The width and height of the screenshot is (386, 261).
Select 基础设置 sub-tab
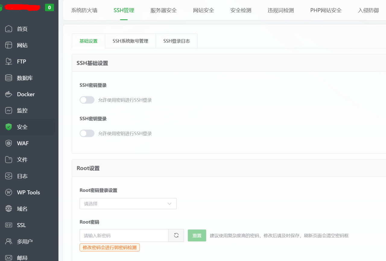click(x=88, y=41)
